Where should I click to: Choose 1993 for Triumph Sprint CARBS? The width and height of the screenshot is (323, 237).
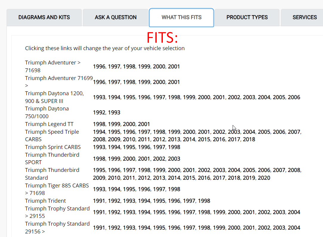click(99, 147)
